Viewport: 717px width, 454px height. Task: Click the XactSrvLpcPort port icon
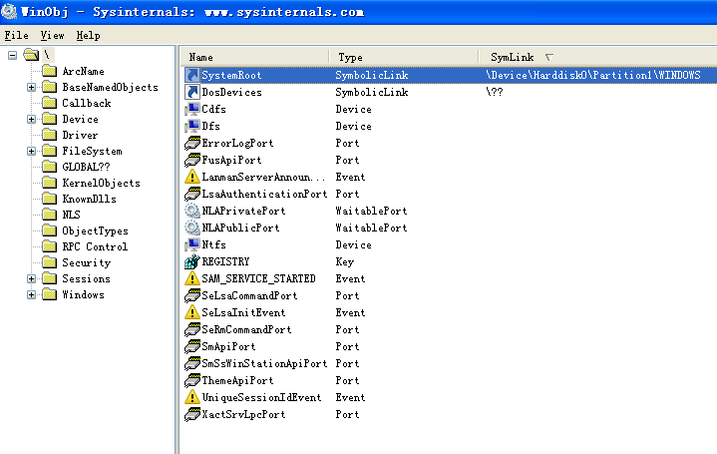click(192, 414)
